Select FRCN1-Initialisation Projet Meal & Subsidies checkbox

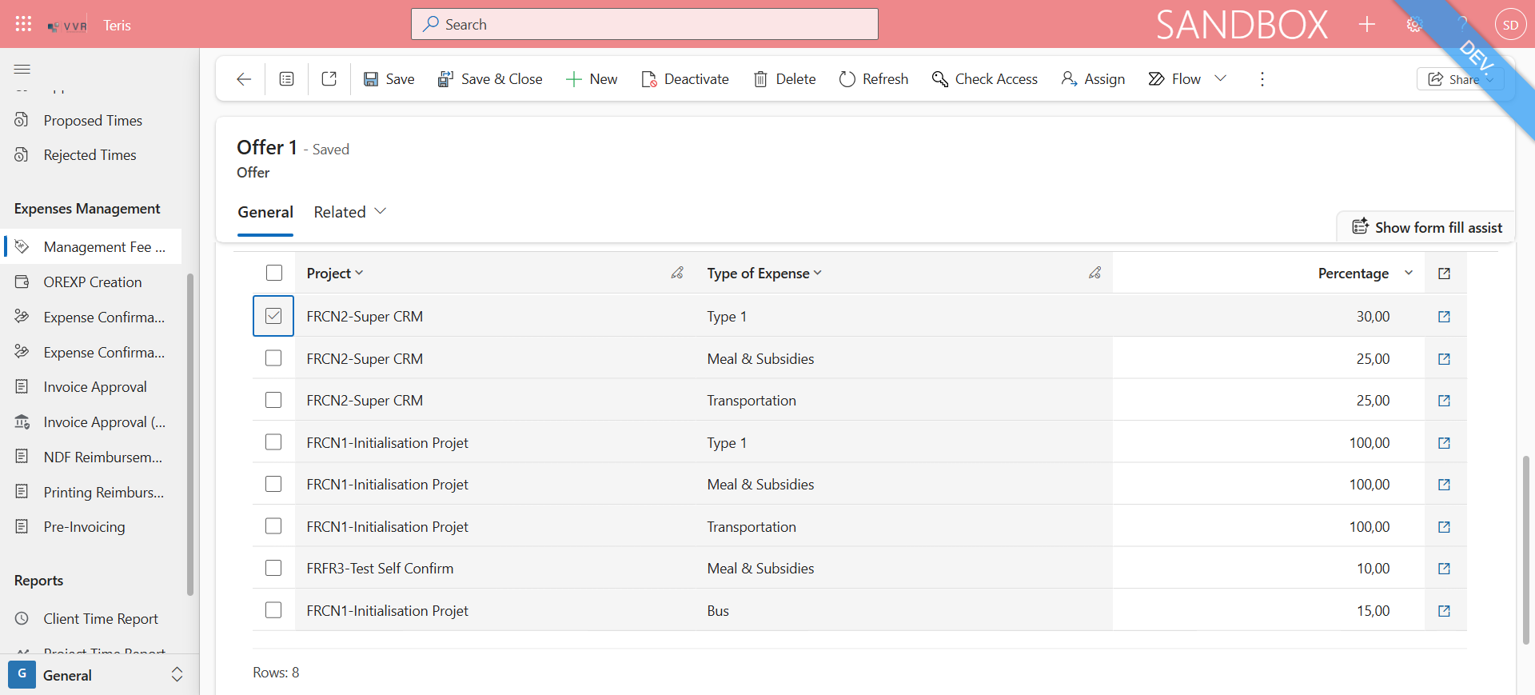tap(273, 484)
